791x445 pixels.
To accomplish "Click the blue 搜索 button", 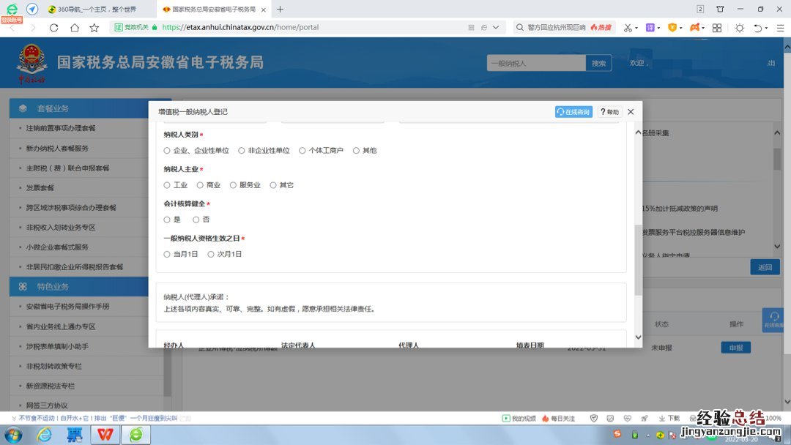I will coord(598,64).
